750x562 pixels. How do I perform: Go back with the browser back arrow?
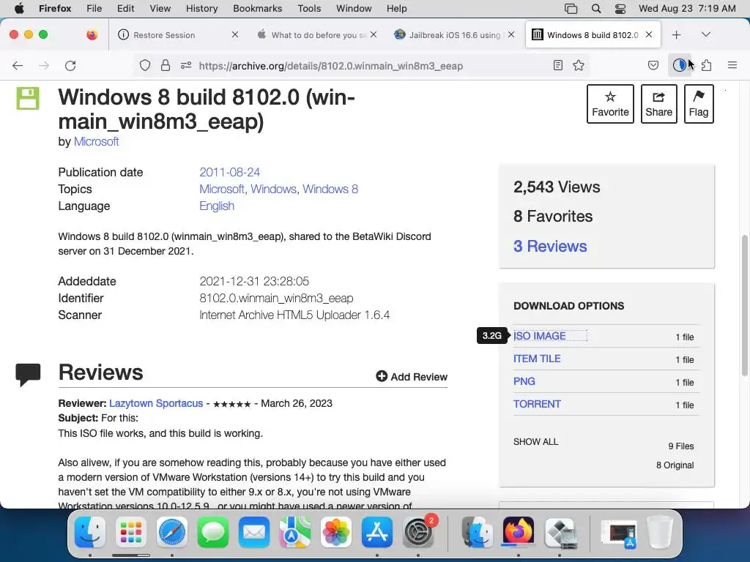click(18, 65)
